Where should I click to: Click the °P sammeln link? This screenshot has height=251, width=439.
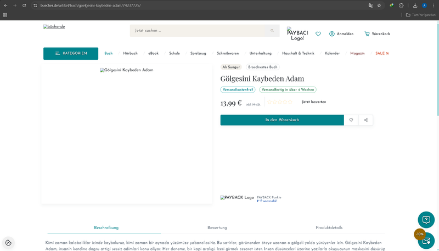click(267, 201)
